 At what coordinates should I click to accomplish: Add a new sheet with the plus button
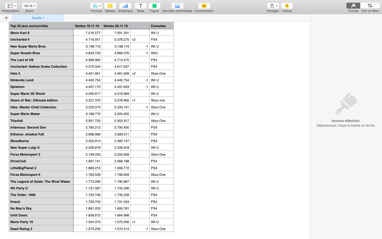pyautogui.click(x=6, y=18)
